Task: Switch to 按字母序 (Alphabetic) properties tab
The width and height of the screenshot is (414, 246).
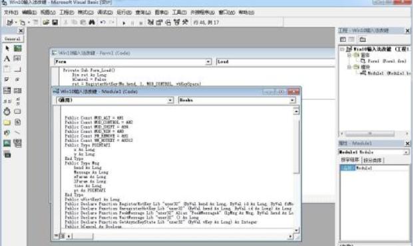Action: [350, 160]
